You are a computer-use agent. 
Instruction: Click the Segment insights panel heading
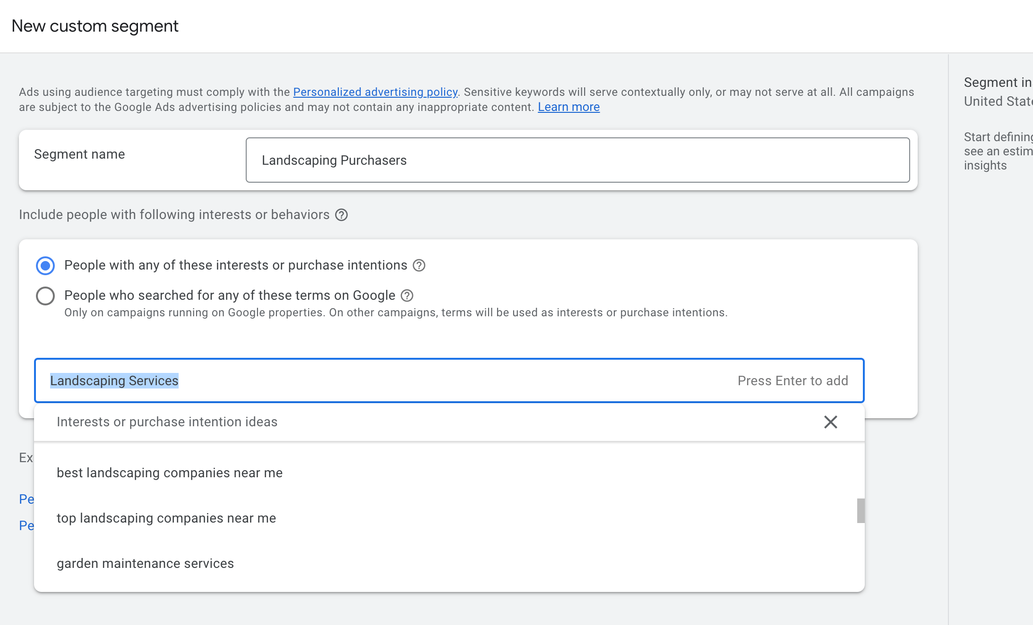(x=997, y=83)
